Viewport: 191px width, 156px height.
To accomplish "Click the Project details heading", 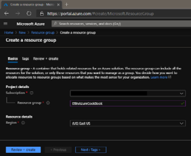I will (x=18, y=87).
